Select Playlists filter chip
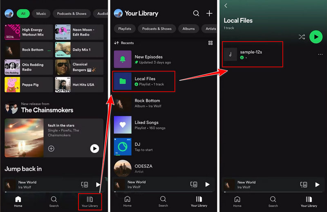 click(125, 29)
